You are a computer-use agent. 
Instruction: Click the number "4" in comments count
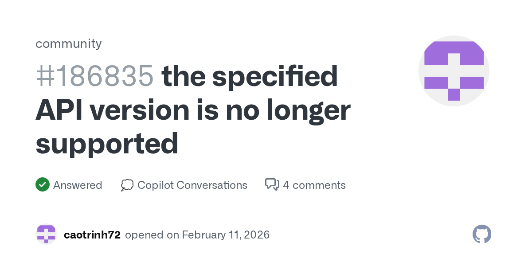click(x=286, y=185)
